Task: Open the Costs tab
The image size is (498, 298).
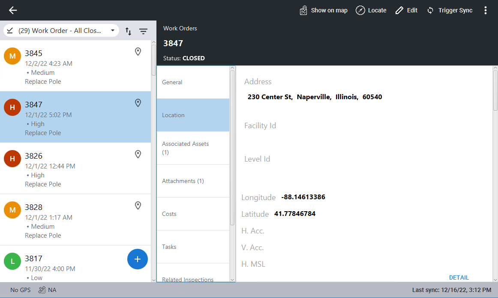Action: tap(193, 214)
